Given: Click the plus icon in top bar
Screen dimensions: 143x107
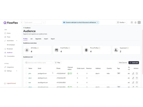Looking at the screenshot, I should pyautogui.click(x=132, y=23).
